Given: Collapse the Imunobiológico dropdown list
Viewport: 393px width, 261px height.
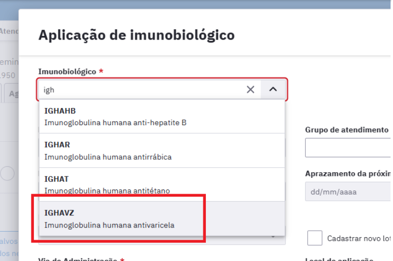Looking at the screenshot, I should tap(273, 90).
